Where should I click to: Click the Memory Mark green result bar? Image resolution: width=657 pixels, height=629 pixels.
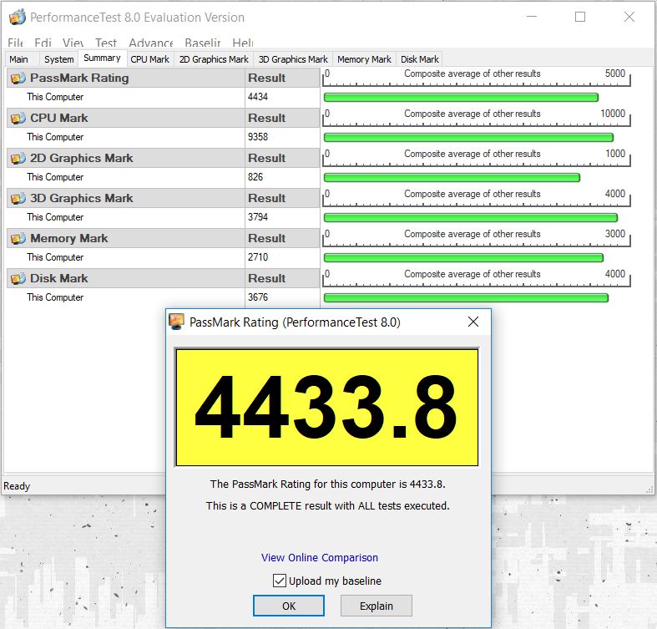463,258
